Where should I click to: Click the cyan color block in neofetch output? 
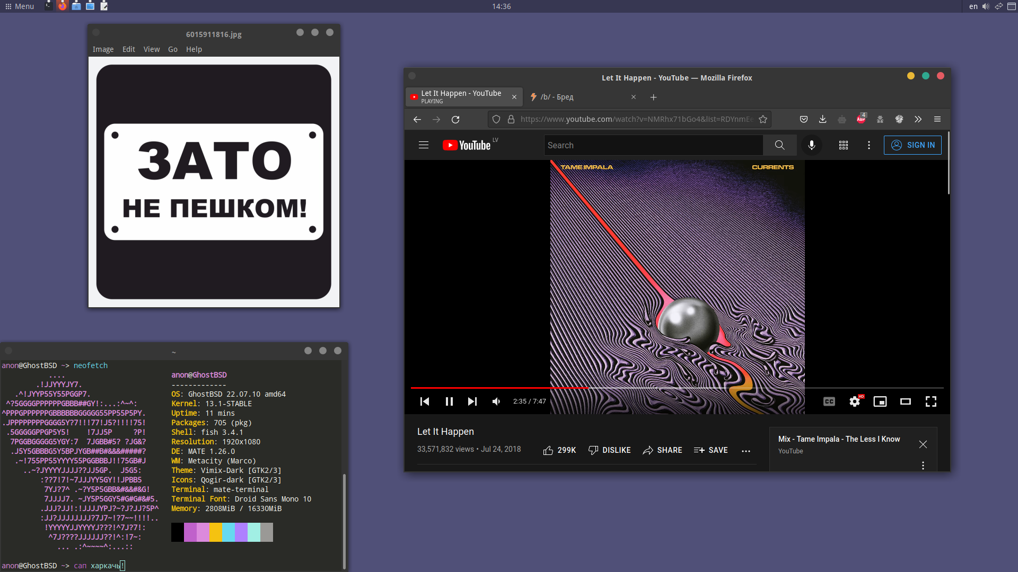[x=229, y=532]
